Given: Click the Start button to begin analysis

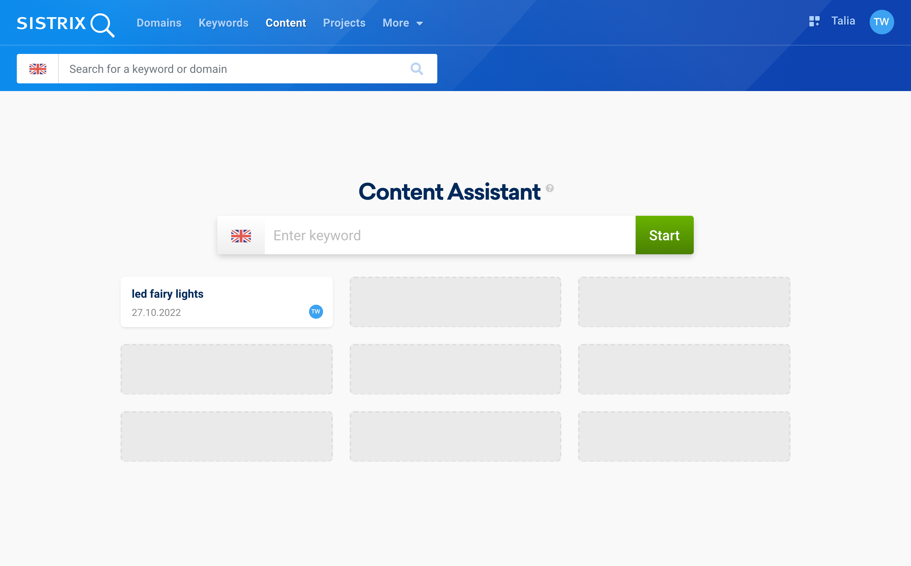Looking at the screenshot, I should pos(664,235).
